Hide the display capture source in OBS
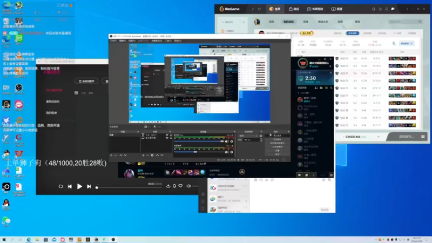The image size is (432, 243). click(167, 138)
